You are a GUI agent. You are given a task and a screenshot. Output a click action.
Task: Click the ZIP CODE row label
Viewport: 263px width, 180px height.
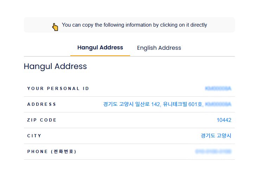pyautogui.click(x=42, y=120)
